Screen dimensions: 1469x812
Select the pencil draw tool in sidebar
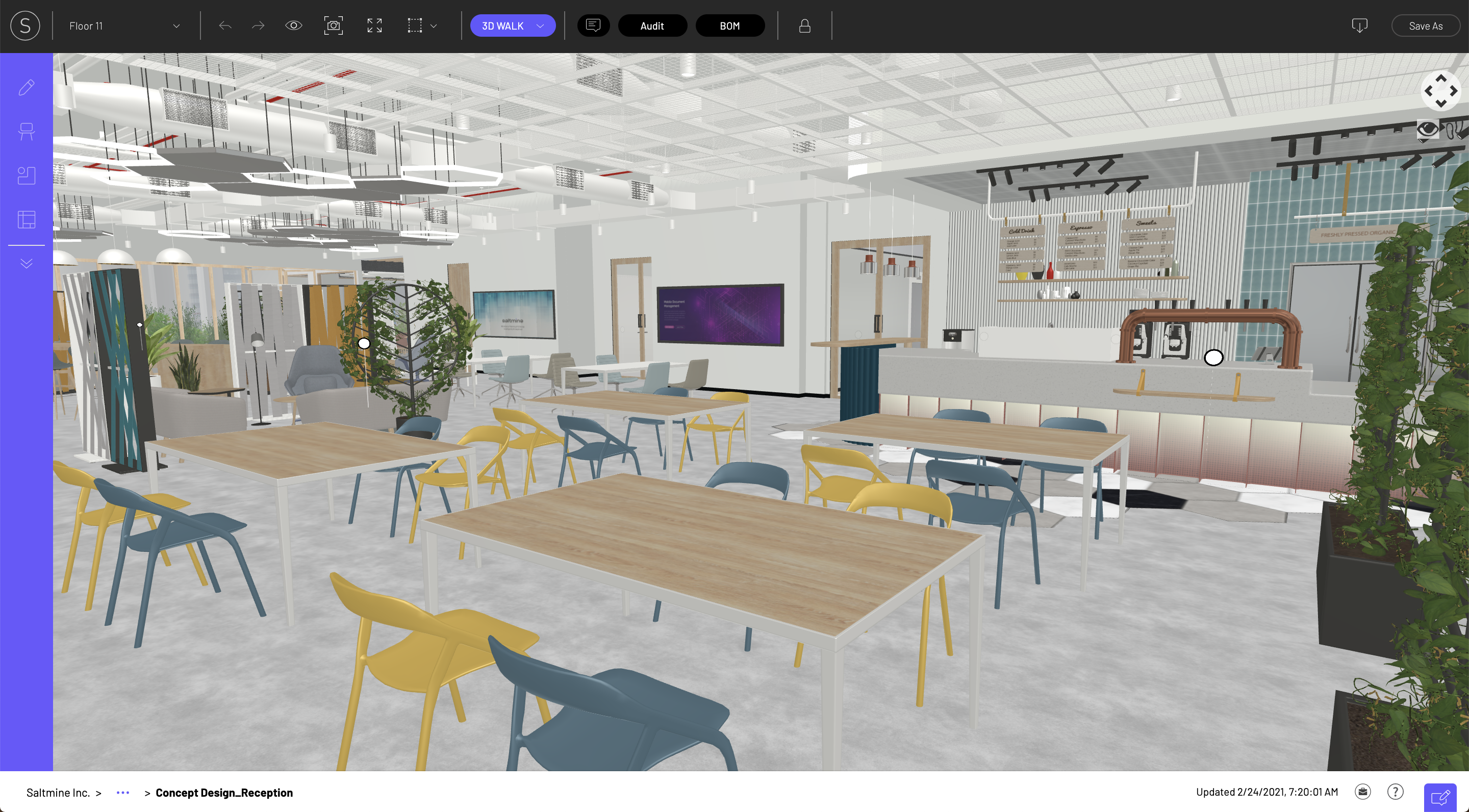pos(26,87)
